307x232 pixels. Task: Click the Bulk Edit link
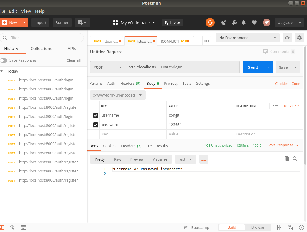pyautogui.click(x=291, y=106)
